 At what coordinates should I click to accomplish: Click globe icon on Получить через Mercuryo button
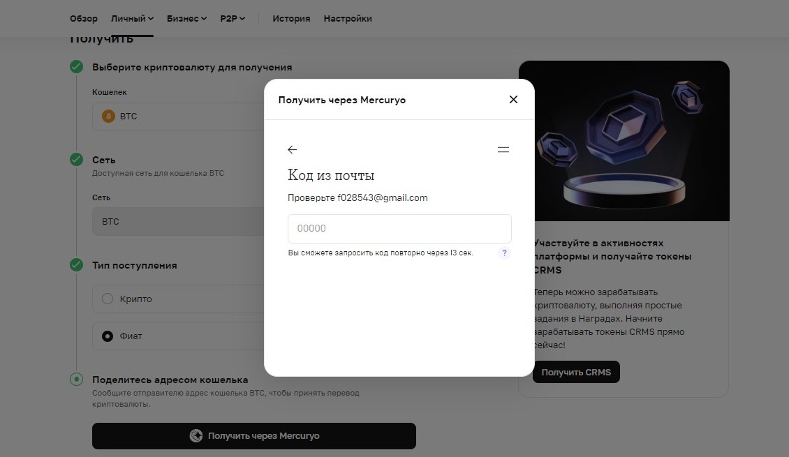[x=196, y=436]
